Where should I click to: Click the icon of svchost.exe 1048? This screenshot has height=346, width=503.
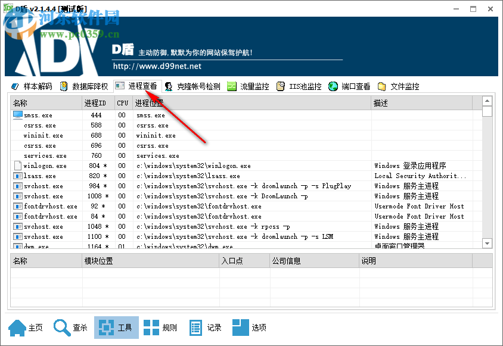pyautogui.click(x=18, y=226)
